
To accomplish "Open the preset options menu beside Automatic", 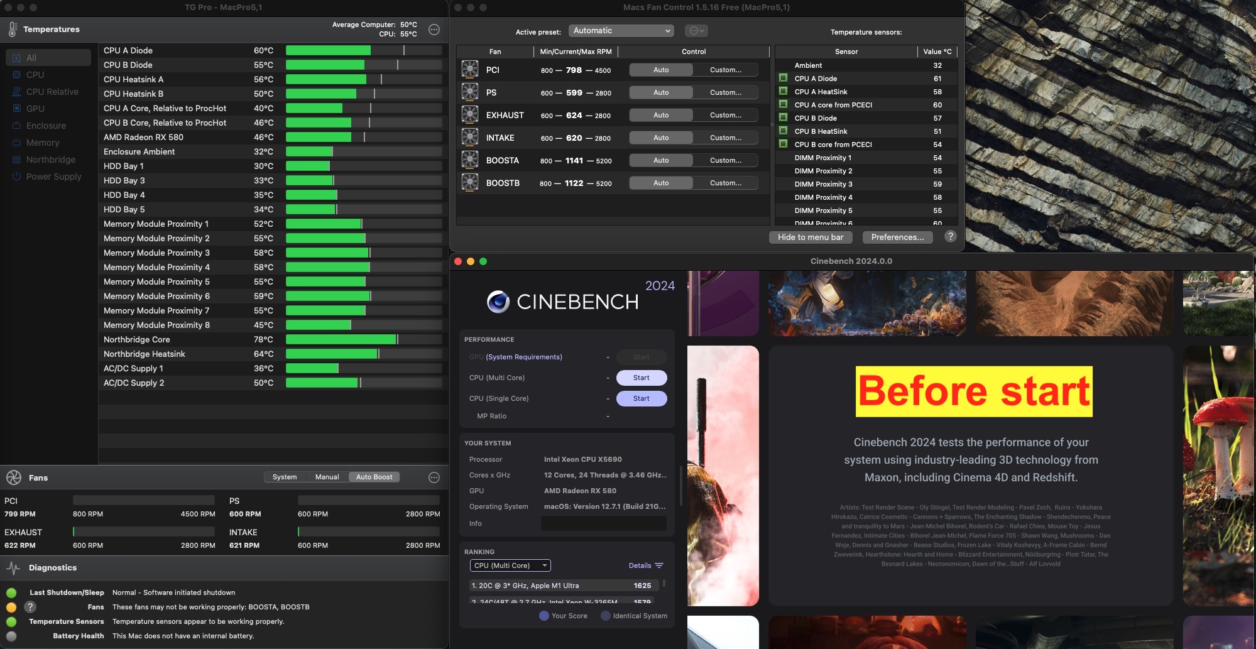I will (x=696, y=31).
